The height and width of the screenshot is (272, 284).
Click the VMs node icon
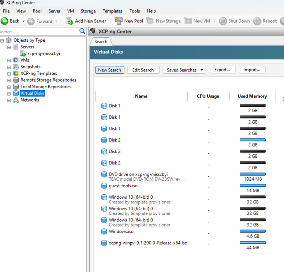16,60
